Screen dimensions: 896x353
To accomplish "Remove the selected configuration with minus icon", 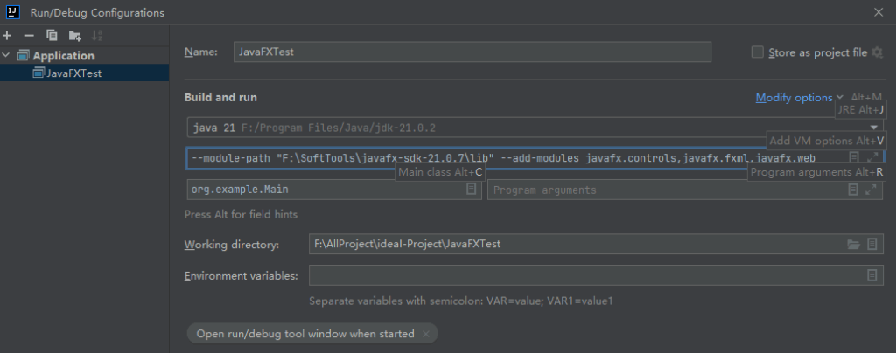I will coord(29,35).
